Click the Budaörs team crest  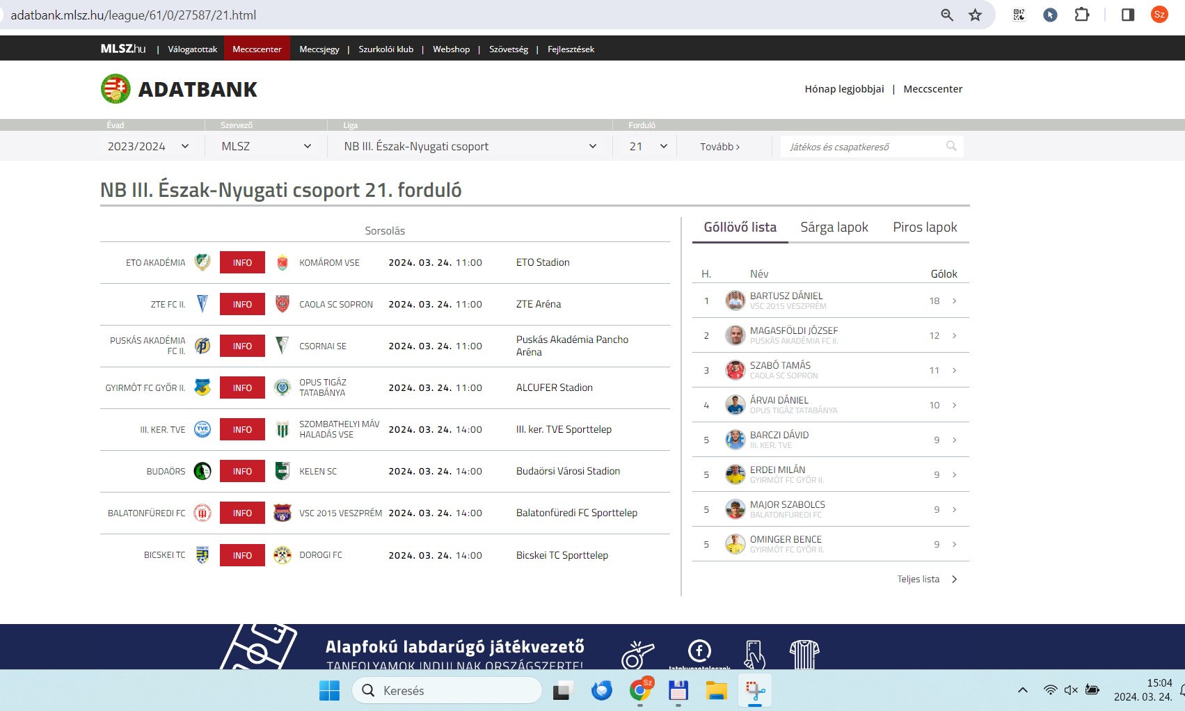[202, 471]
